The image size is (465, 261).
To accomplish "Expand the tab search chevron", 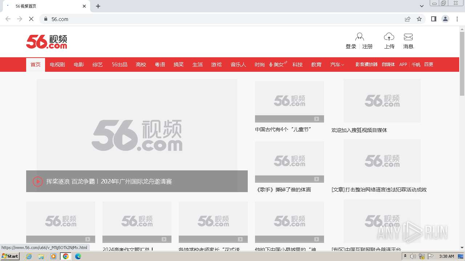I will click(422, 6).
